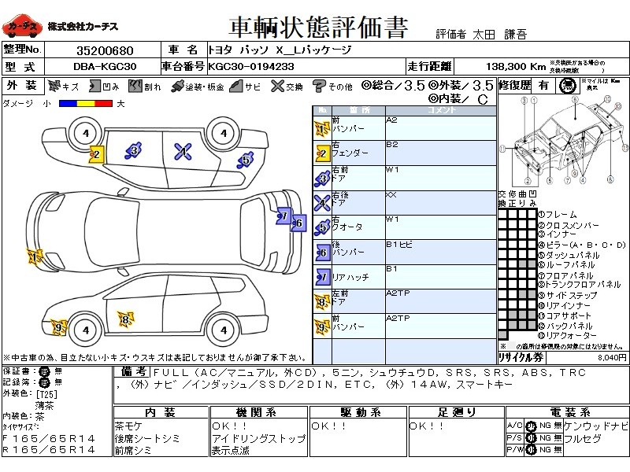Select the X marker 4 on rear door
Screen dimensions: 630x472
point(183,152)
